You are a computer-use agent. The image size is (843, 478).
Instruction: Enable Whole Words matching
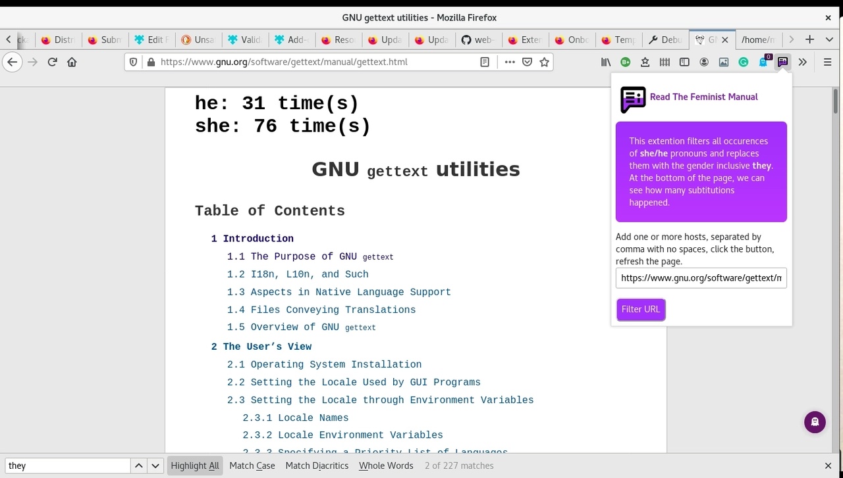click(x=386, y=466)
